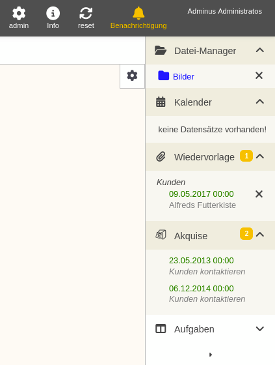The width and height of the screenshot is (275, 365).
Task: Click the Aufgaben columns icon
Action: coord(161,328)
